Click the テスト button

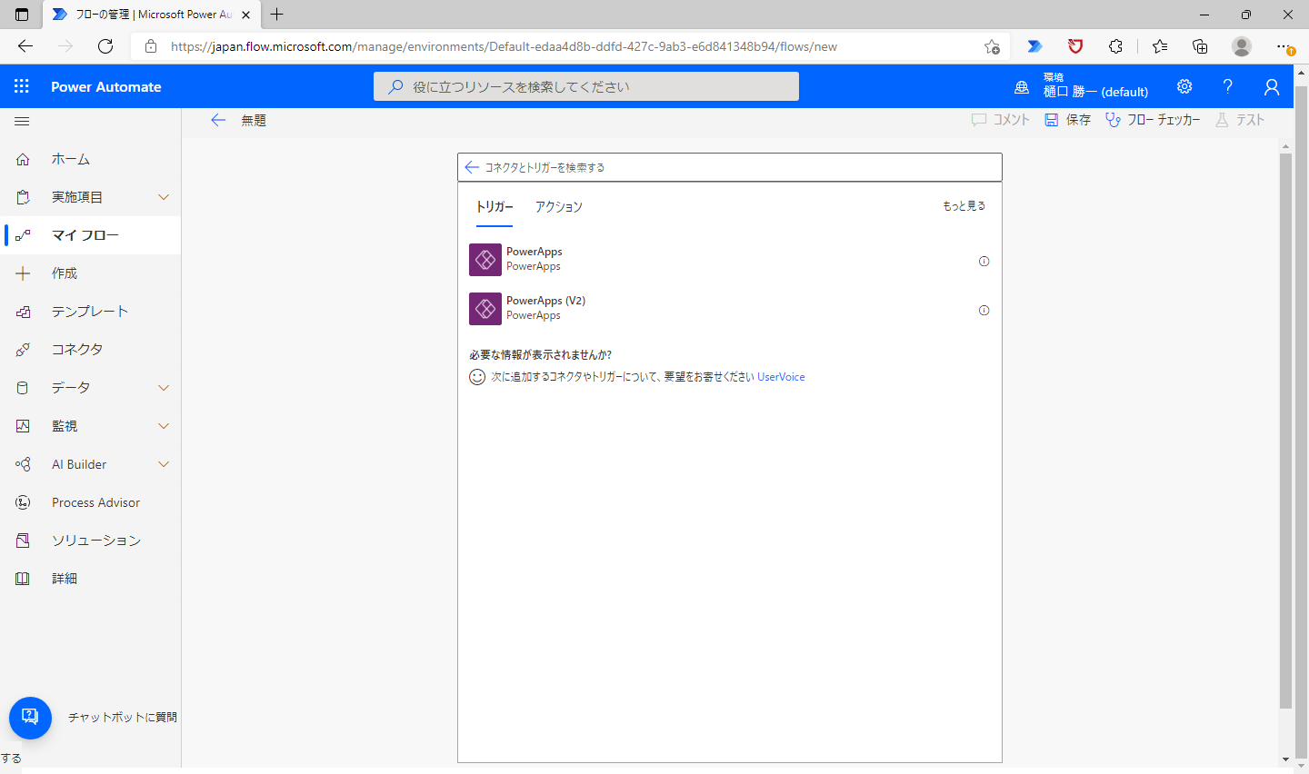click(1240, 120)
